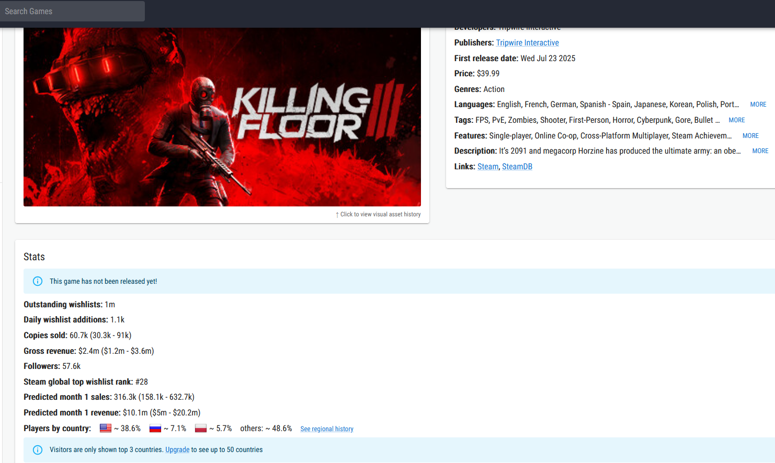Expand the Languages list with MORE
Viewport: 775px width, 463px height.
(x=758, y=105)
